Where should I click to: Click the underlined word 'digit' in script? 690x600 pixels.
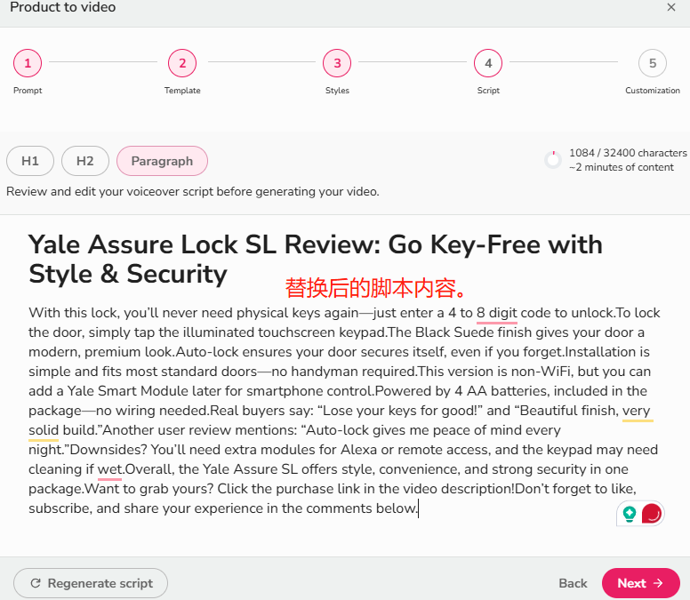[x=503, y=313]
